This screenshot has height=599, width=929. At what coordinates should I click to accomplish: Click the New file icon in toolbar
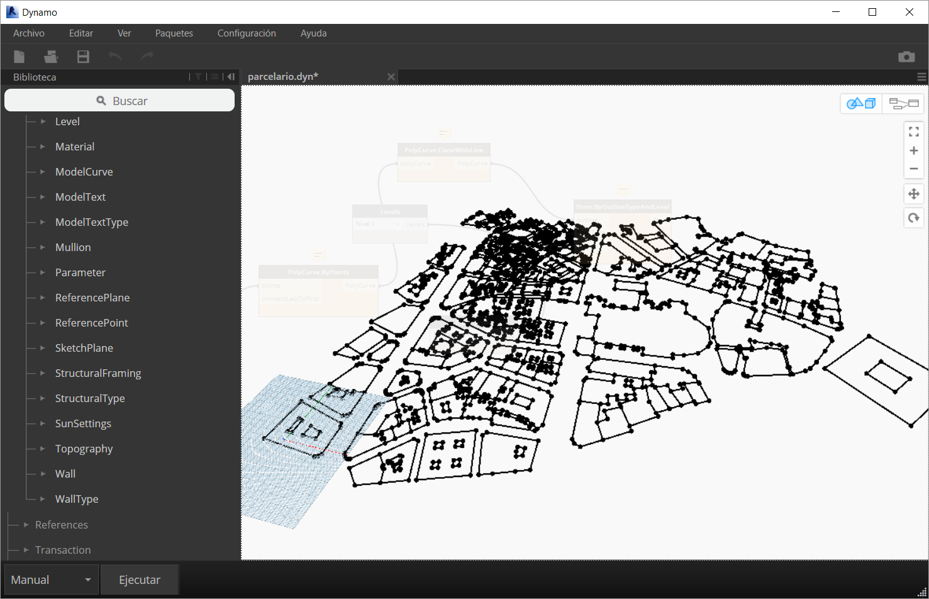[19, 57]
